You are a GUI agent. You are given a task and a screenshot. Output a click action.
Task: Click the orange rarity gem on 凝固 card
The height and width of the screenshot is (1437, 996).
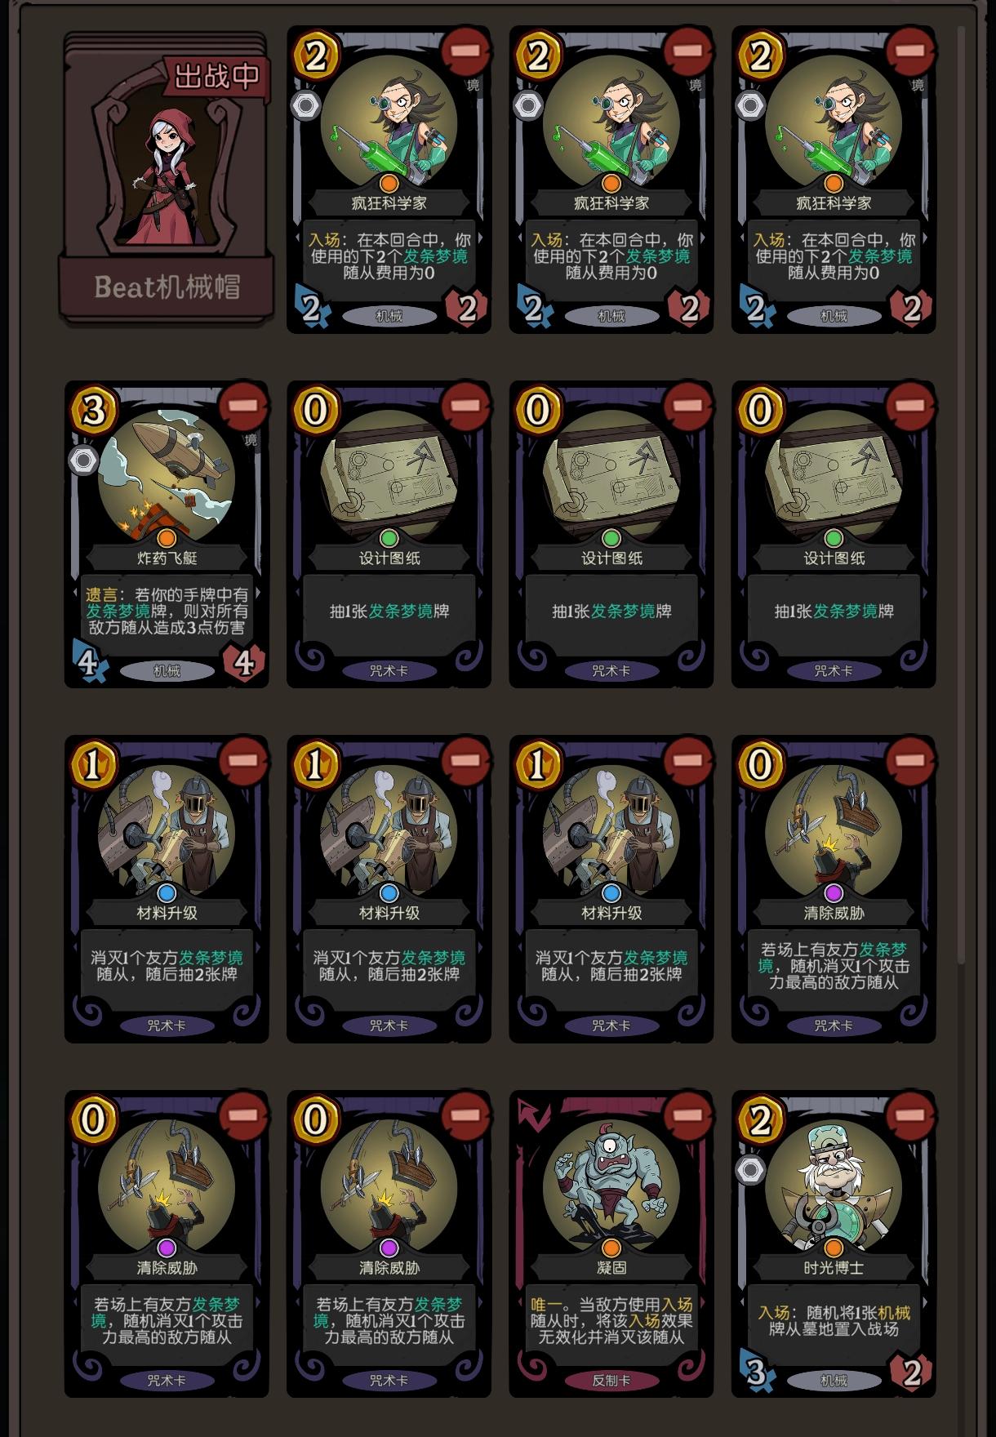[x=611, y=1248]
